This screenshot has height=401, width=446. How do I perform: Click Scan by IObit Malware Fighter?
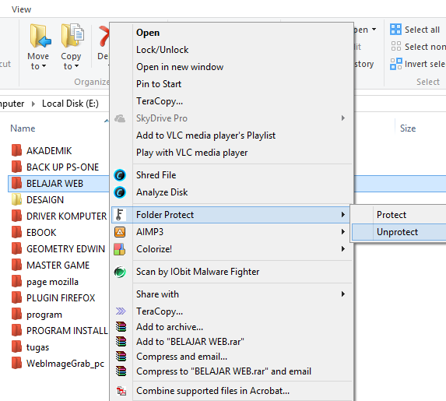(x=198, y=272)
